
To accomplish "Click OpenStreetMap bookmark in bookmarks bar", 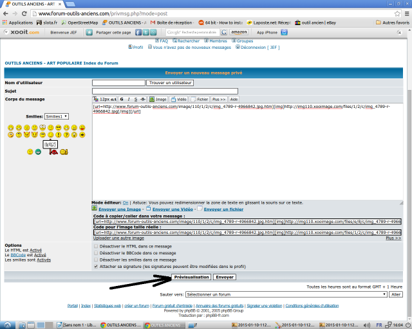I will (x=80, y=22).
